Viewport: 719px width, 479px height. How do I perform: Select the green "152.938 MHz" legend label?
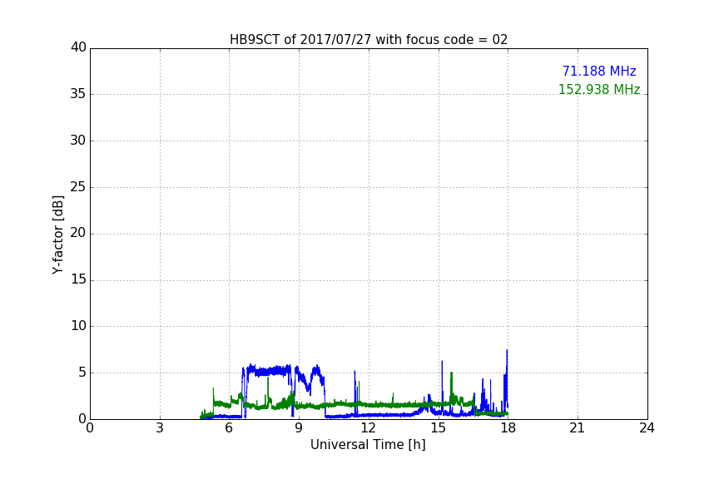(x=599, y=89)
